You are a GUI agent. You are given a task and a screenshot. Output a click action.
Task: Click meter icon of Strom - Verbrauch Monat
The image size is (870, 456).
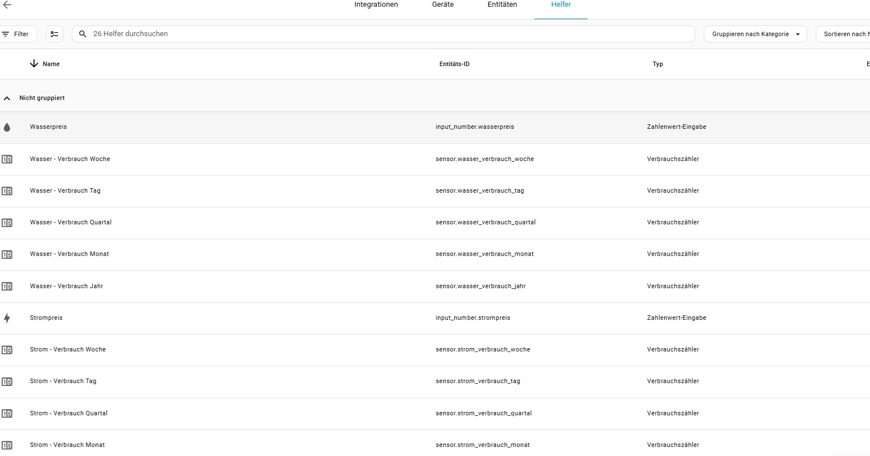(7, 445)
